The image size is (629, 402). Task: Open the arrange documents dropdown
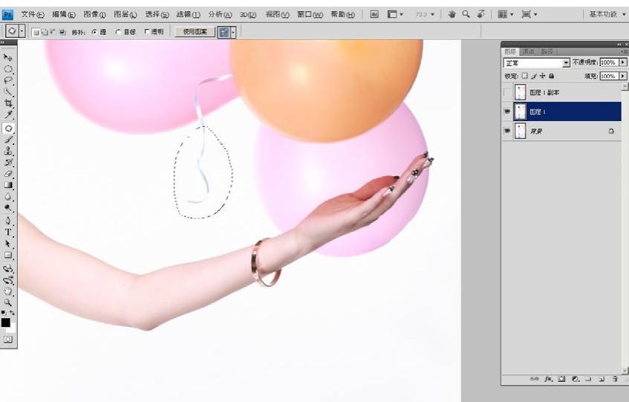(506, 14)
